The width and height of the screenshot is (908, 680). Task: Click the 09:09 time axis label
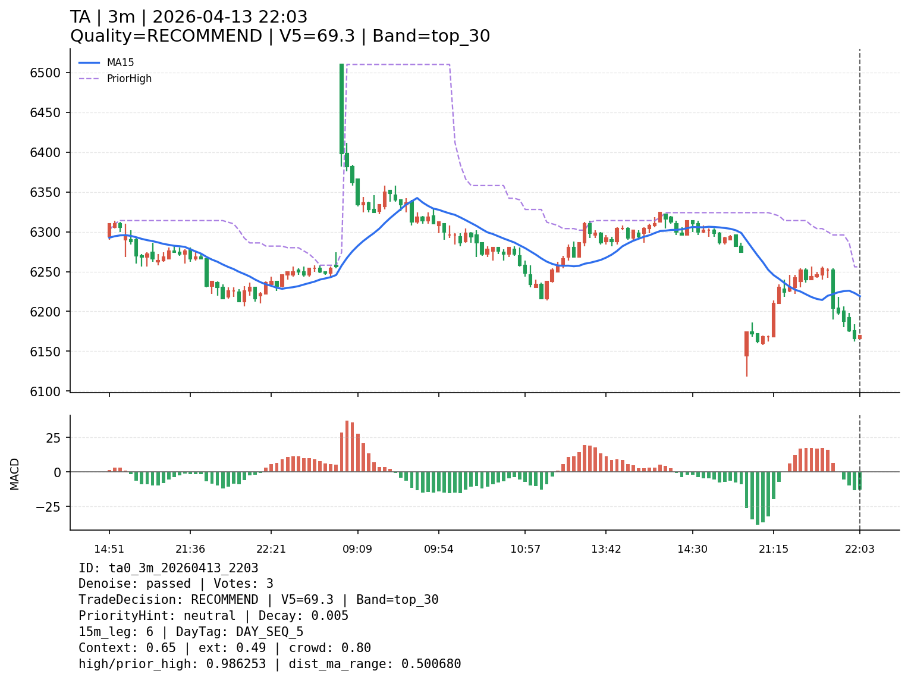point(357,549)
